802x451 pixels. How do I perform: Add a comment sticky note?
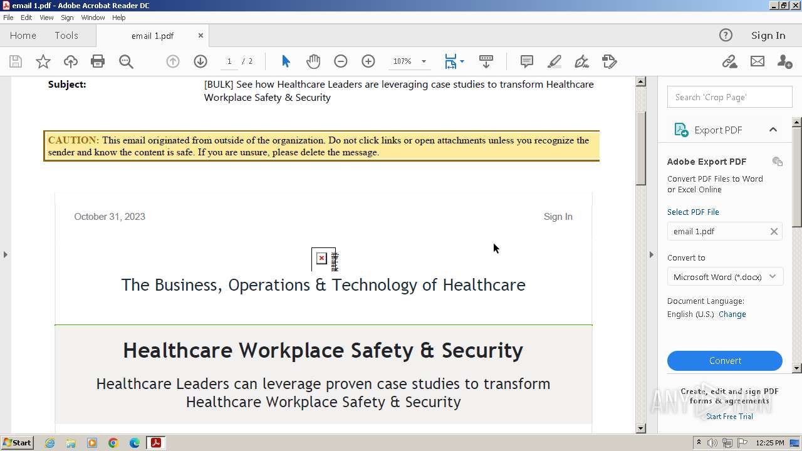527,61
